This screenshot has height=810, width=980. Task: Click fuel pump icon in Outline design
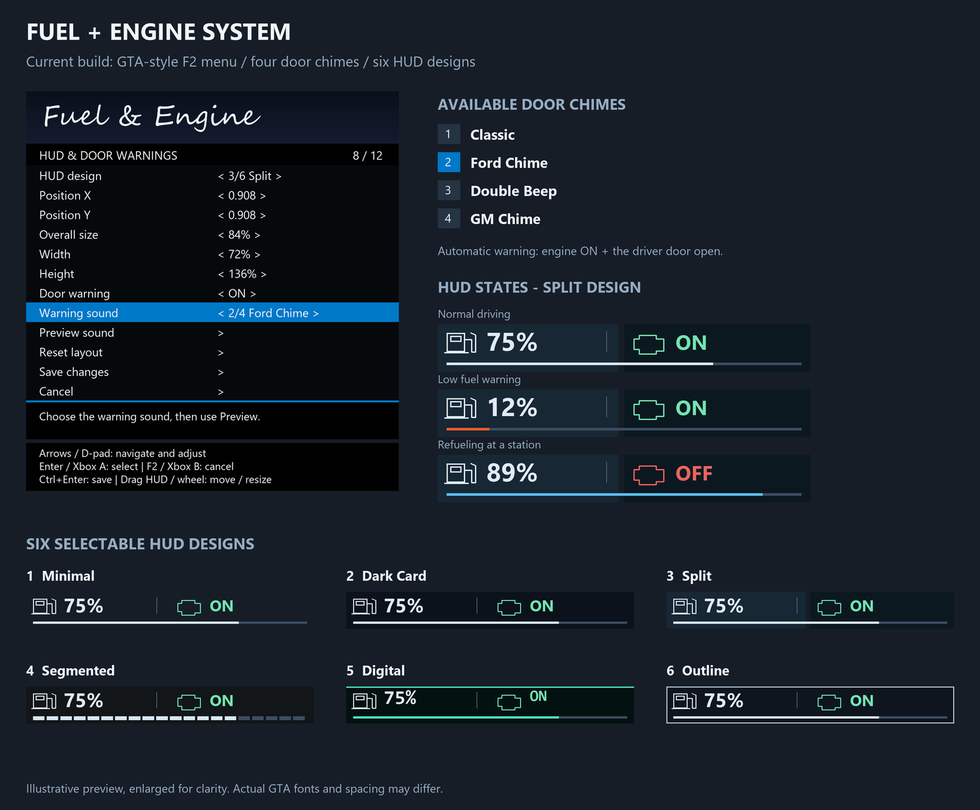pos(685,702)
